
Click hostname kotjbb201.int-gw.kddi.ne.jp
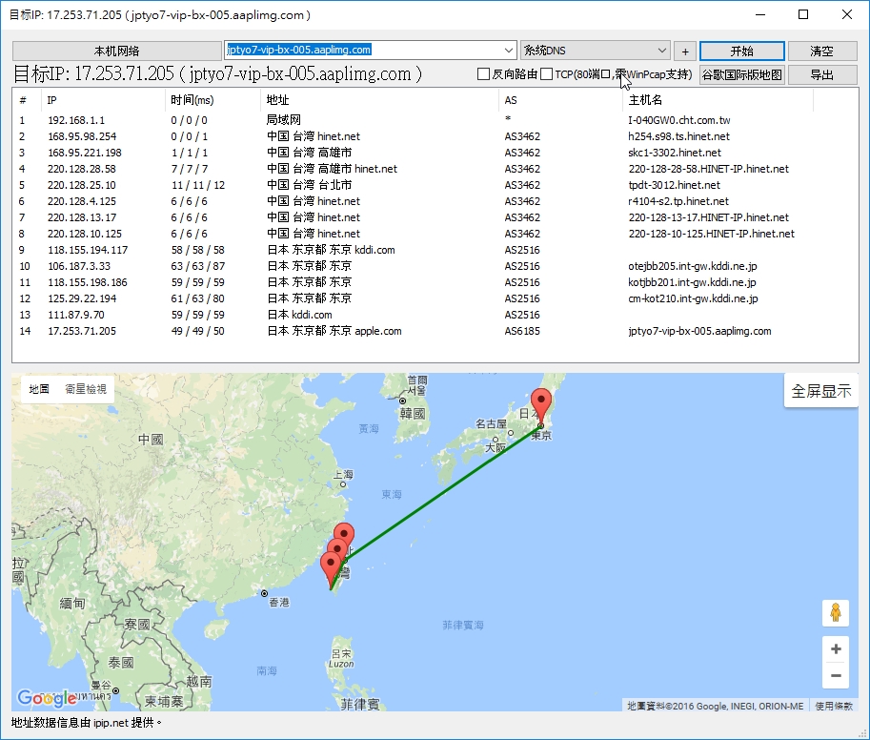pyautogui.click(x=692, y=282)
